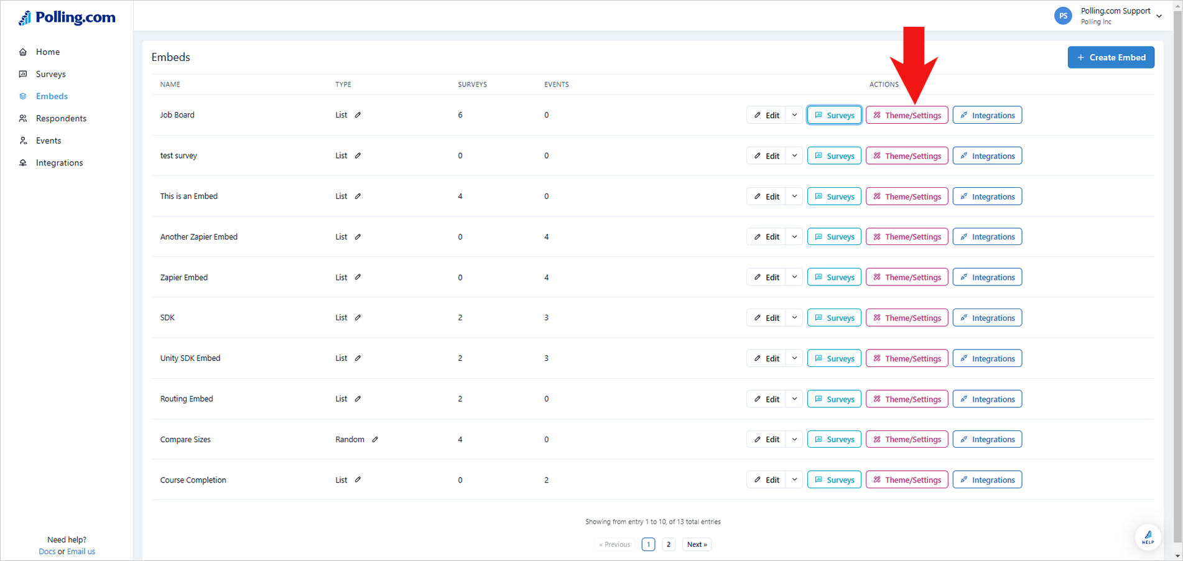Screen dimensions: 1183x561
Task: Expand Edit dropdown arrow for Compare Sizes
Action: point(794,439)
